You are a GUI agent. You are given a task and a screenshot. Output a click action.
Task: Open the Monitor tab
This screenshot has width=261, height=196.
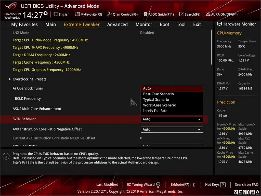pos(144,24)
